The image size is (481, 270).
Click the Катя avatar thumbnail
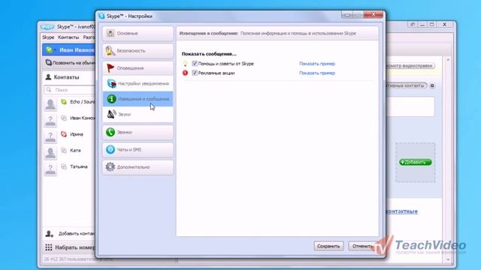[x=50, y=152]
